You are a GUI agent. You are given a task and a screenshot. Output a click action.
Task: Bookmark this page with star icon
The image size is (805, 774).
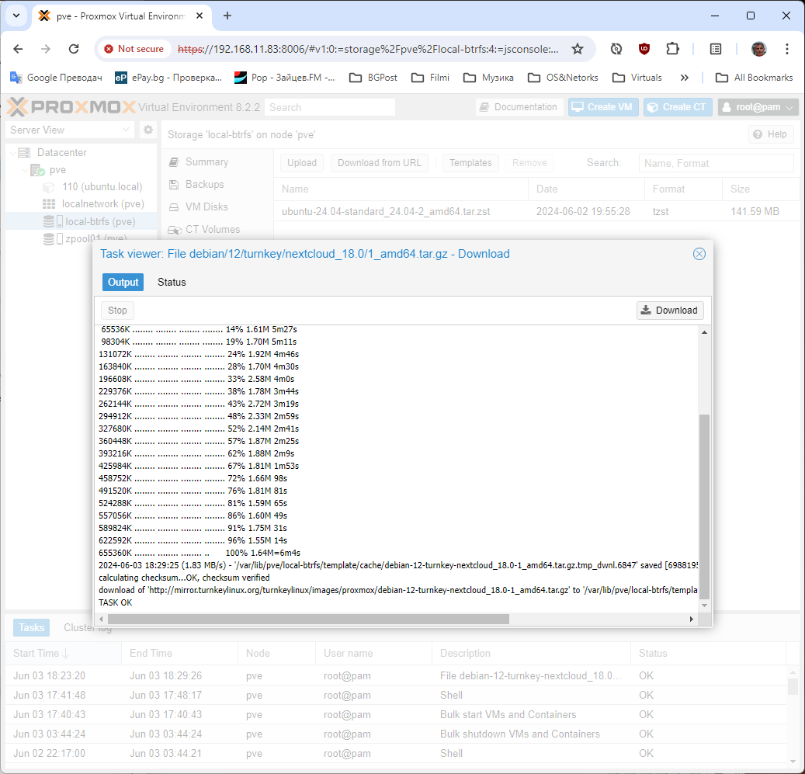pos(578,49)
